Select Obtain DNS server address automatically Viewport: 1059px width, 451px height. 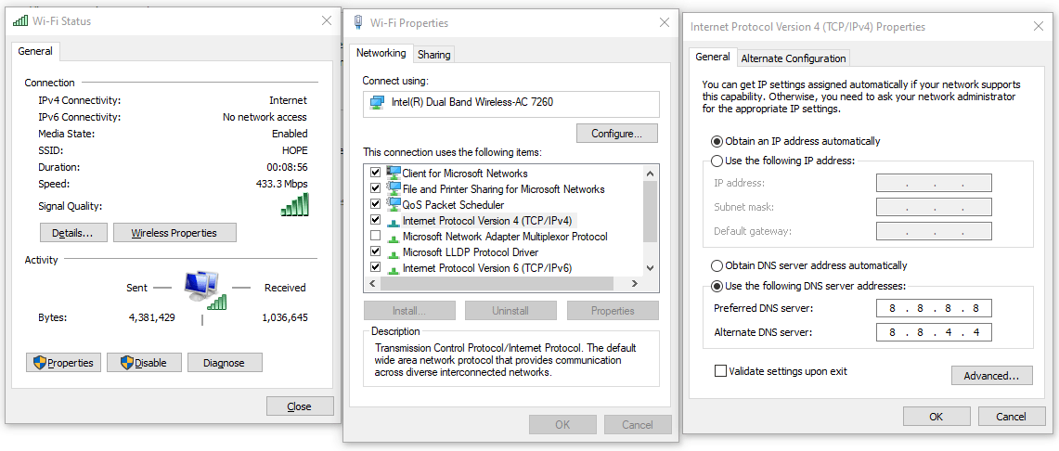(717, 265)
